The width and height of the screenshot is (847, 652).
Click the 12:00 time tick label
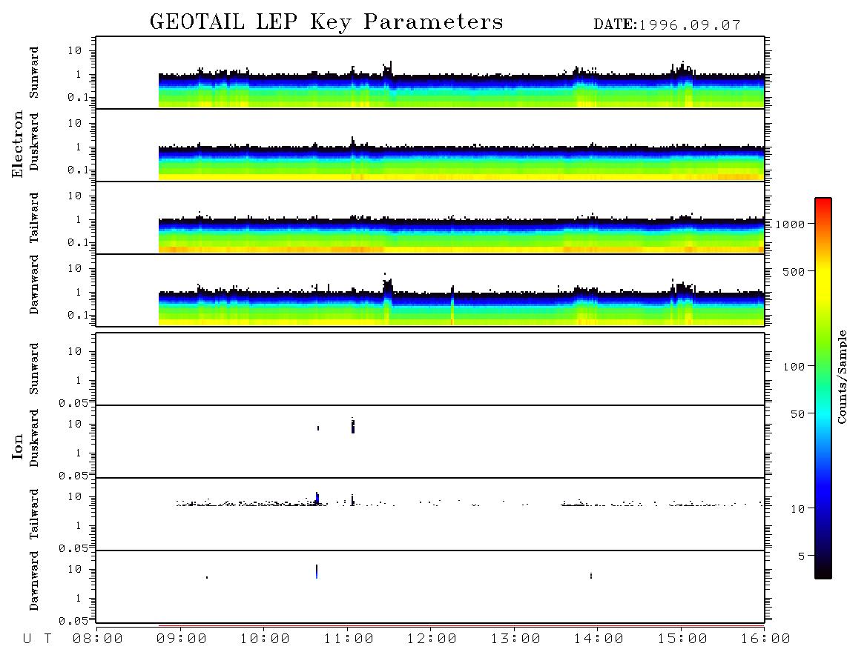(432, 639)
